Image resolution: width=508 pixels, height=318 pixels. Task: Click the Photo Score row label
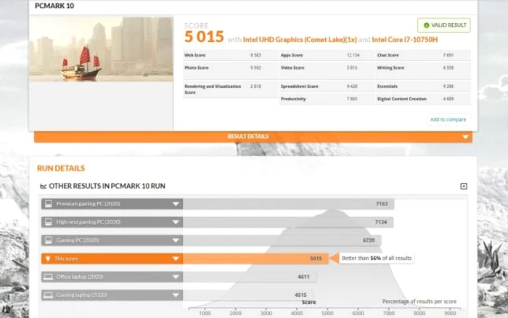click(x=197, y=68)
